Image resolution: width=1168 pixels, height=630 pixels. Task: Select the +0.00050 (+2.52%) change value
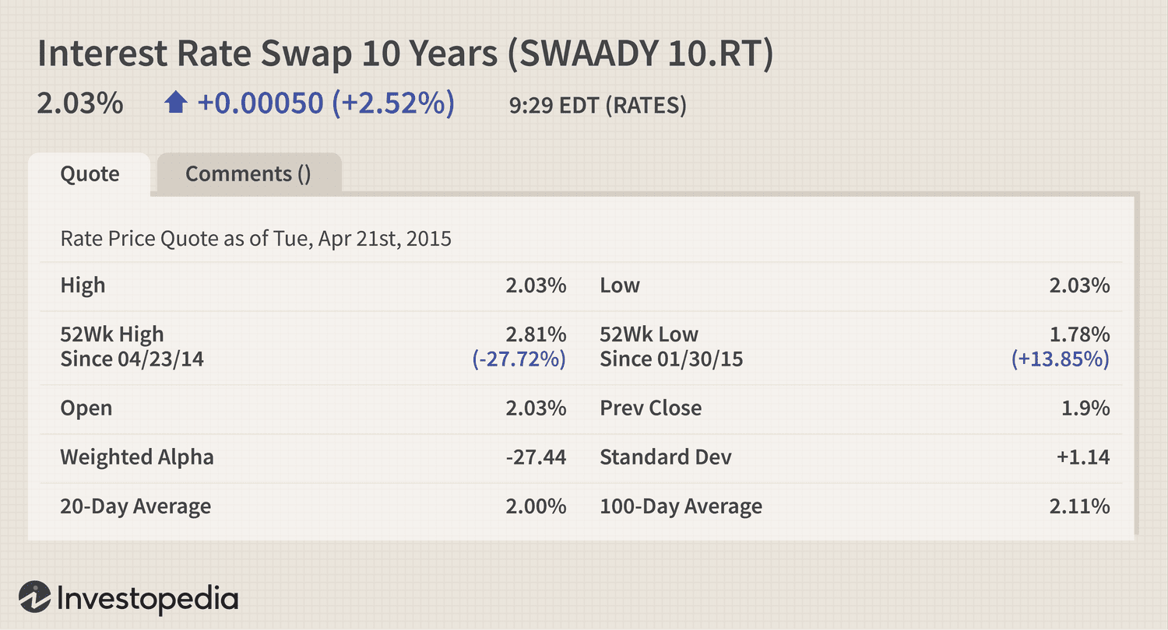coord(326,103)
